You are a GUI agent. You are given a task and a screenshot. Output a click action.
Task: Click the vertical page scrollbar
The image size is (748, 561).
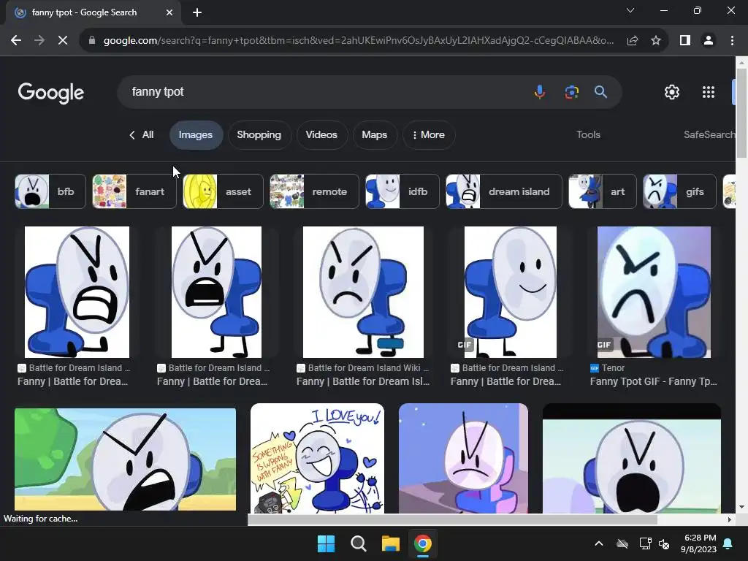coord(741,112)
